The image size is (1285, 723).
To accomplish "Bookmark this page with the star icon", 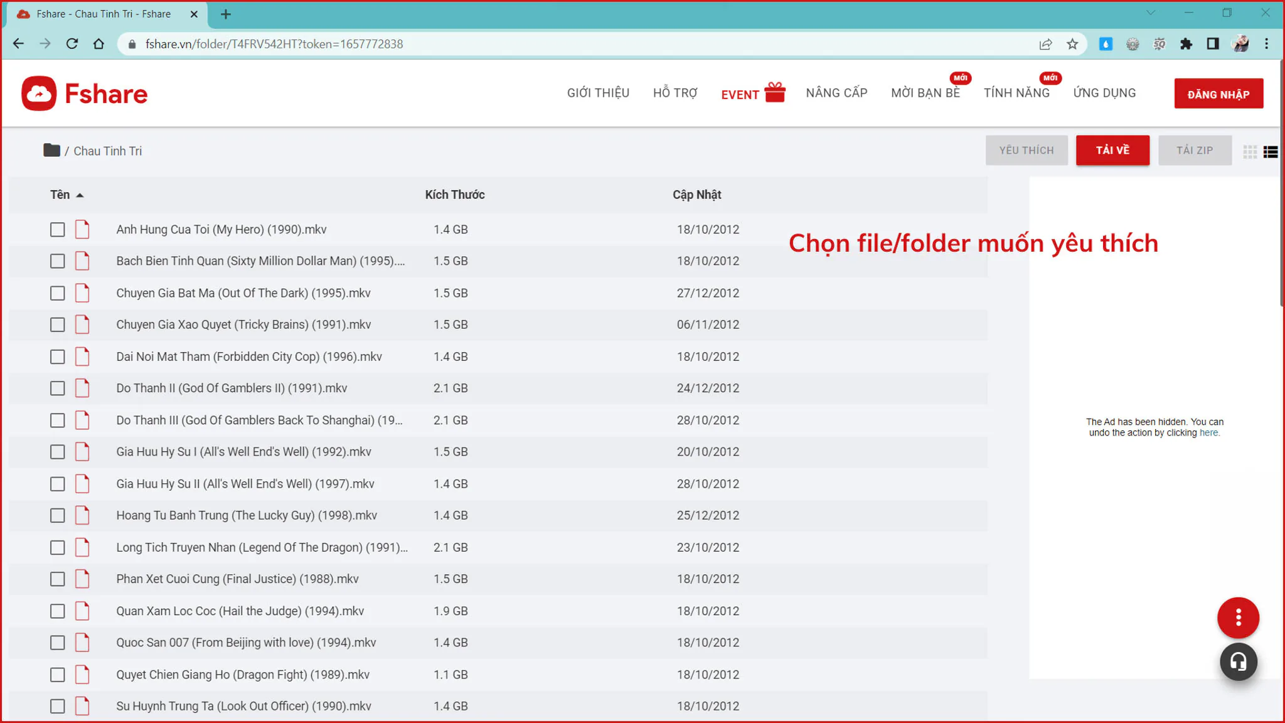I will (x=1072, y=44).
